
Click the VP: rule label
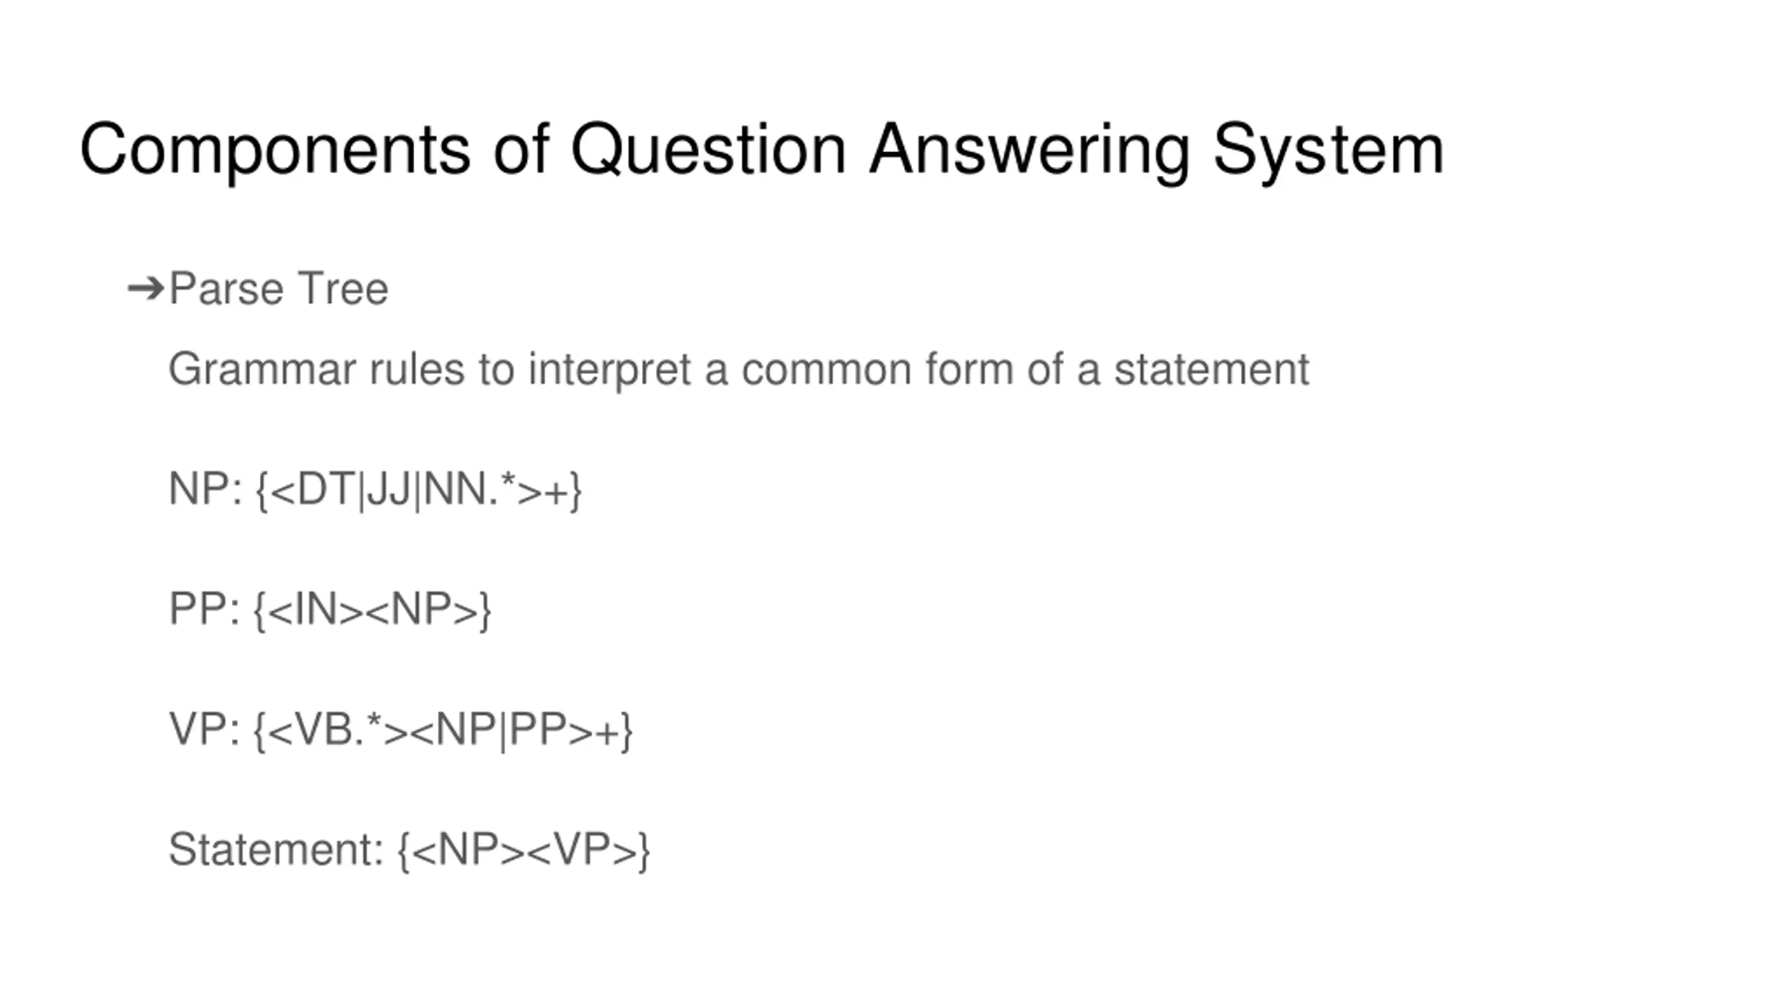pos(205,729)
